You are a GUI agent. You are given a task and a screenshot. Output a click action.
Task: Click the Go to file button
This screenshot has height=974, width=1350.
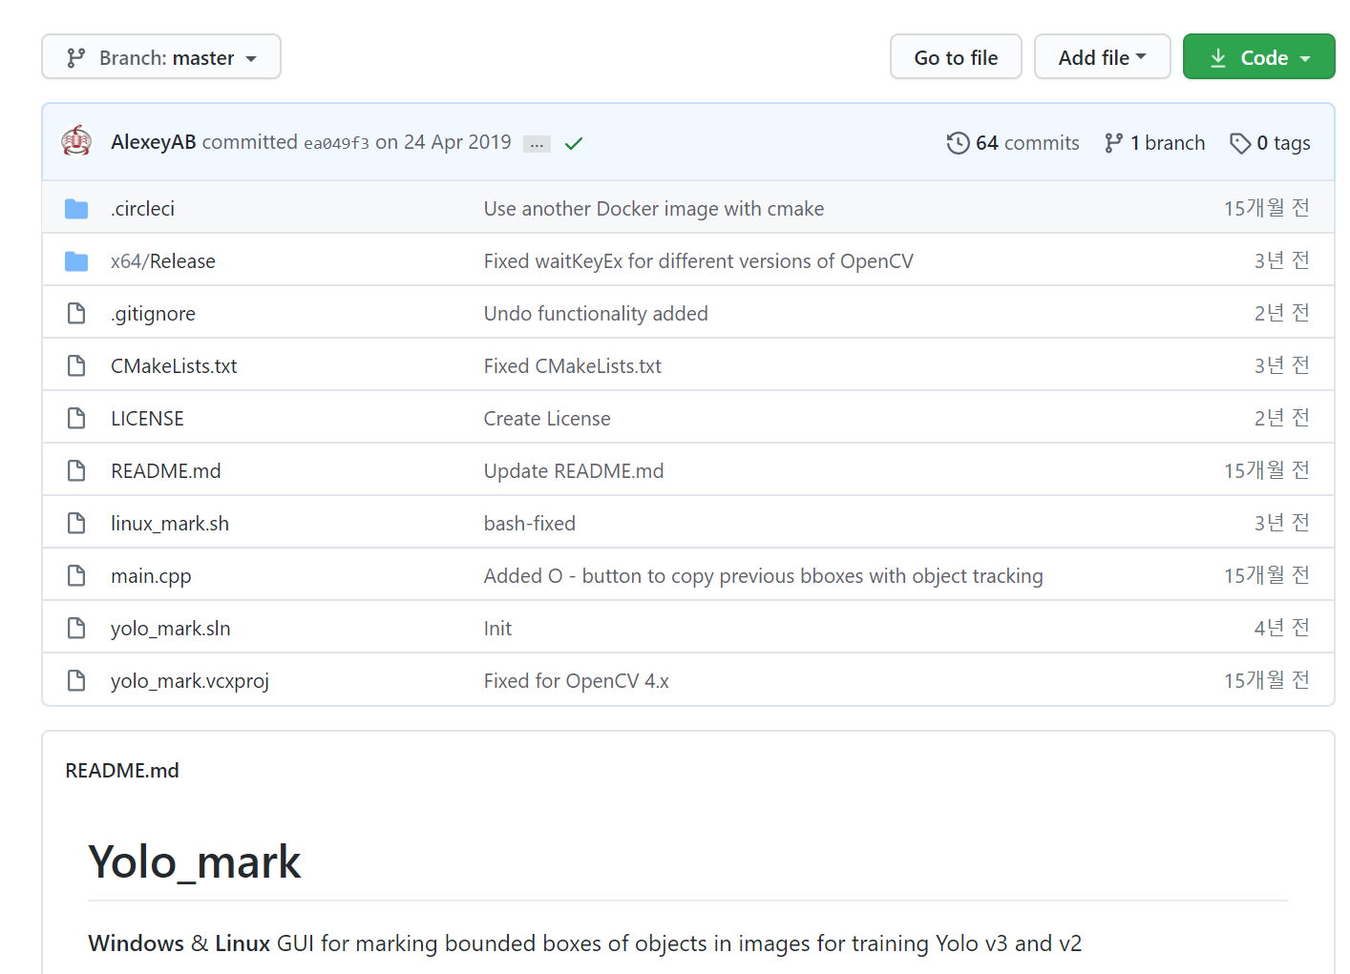click(x=956, y=57)
